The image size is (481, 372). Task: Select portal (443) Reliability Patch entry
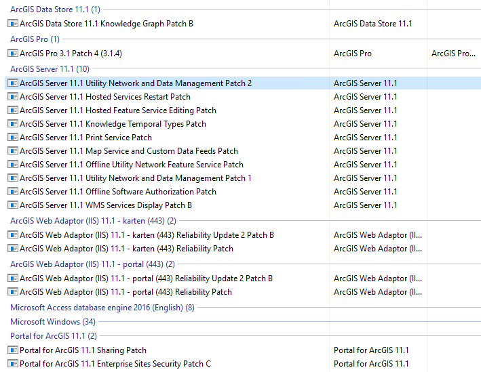tap(126, 292)
